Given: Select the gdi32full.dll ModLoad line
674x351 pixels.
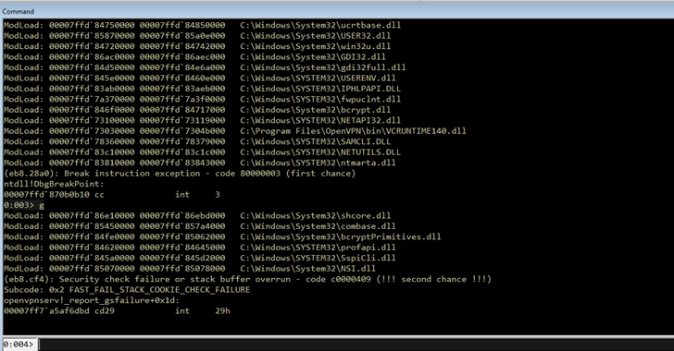Looking at the screenshot, I should (205, 67).
